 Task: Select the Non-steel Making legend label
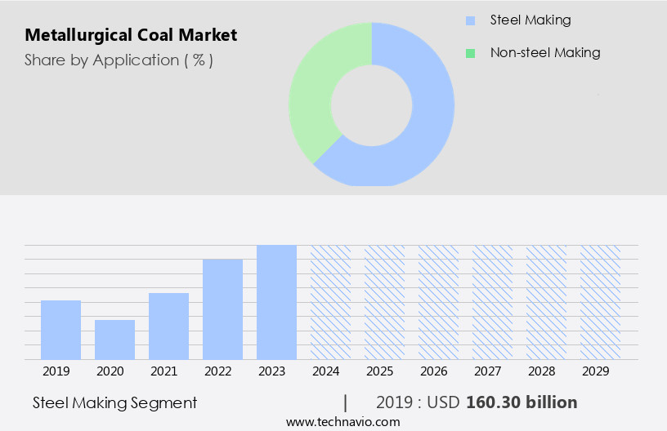[544, 53]
